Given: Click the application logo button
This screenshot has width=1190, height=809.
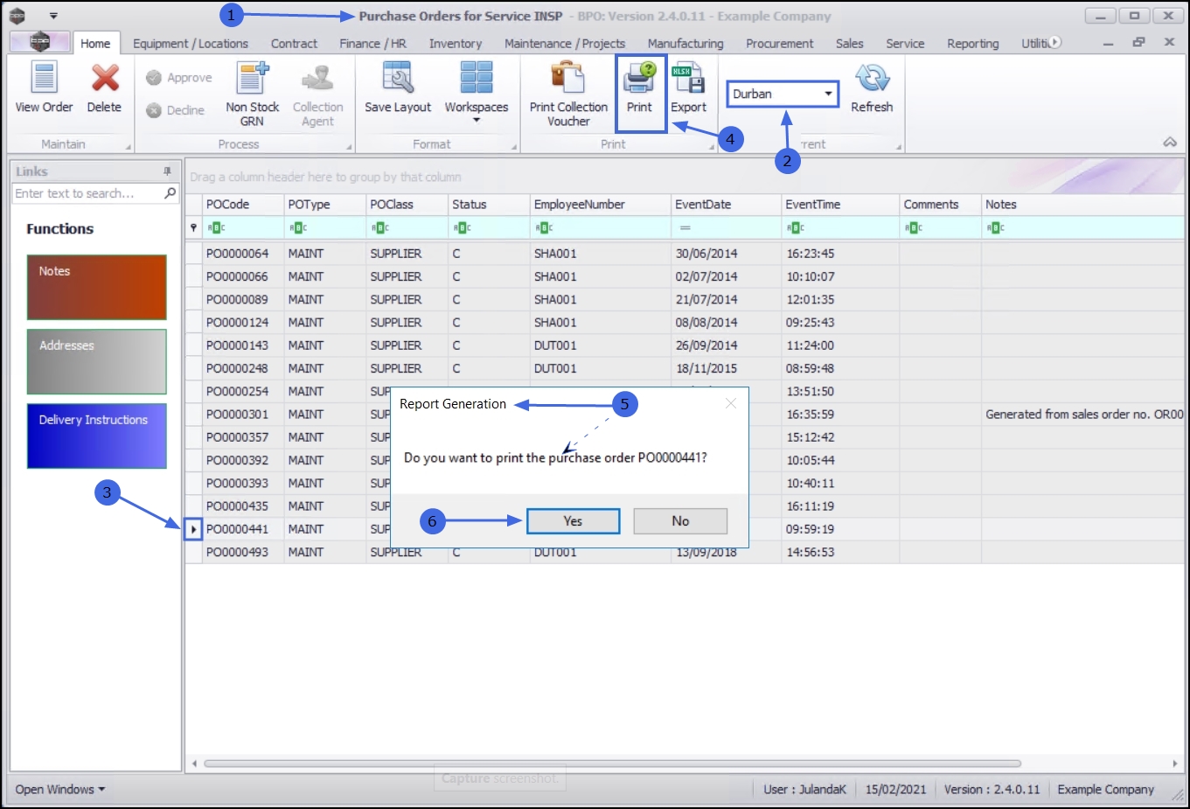Looking at the screenshot, I should tap(40, 42).
